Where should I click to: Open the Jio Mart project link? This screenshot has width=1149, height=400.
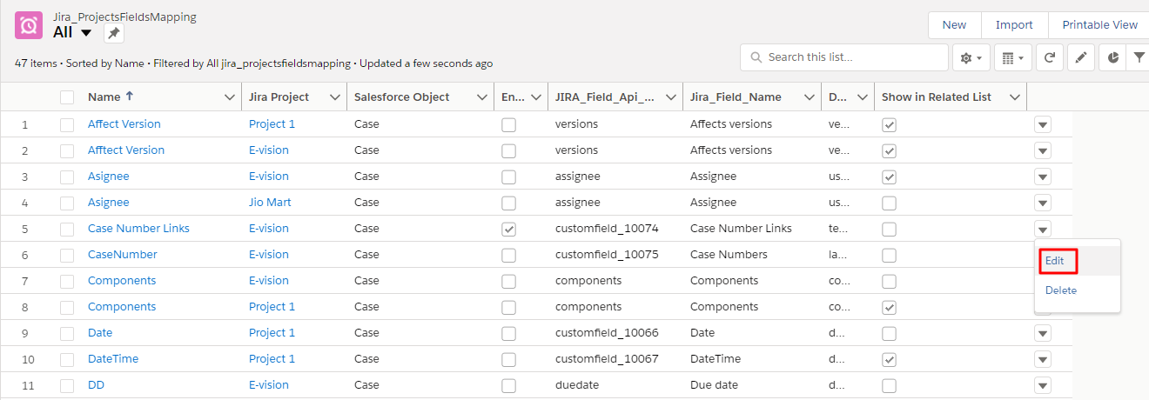(x=270, y=203)
